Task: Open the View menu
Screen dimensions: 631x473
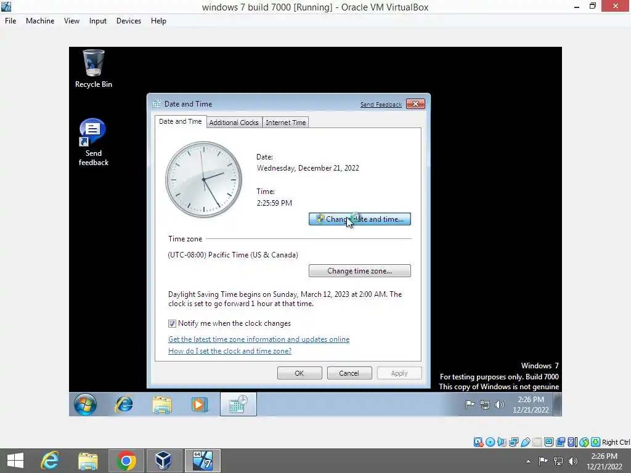Action: pos(71,21)
